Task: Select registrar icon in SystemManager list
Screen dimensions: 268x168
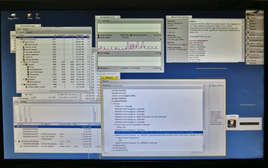Action: 24,57
